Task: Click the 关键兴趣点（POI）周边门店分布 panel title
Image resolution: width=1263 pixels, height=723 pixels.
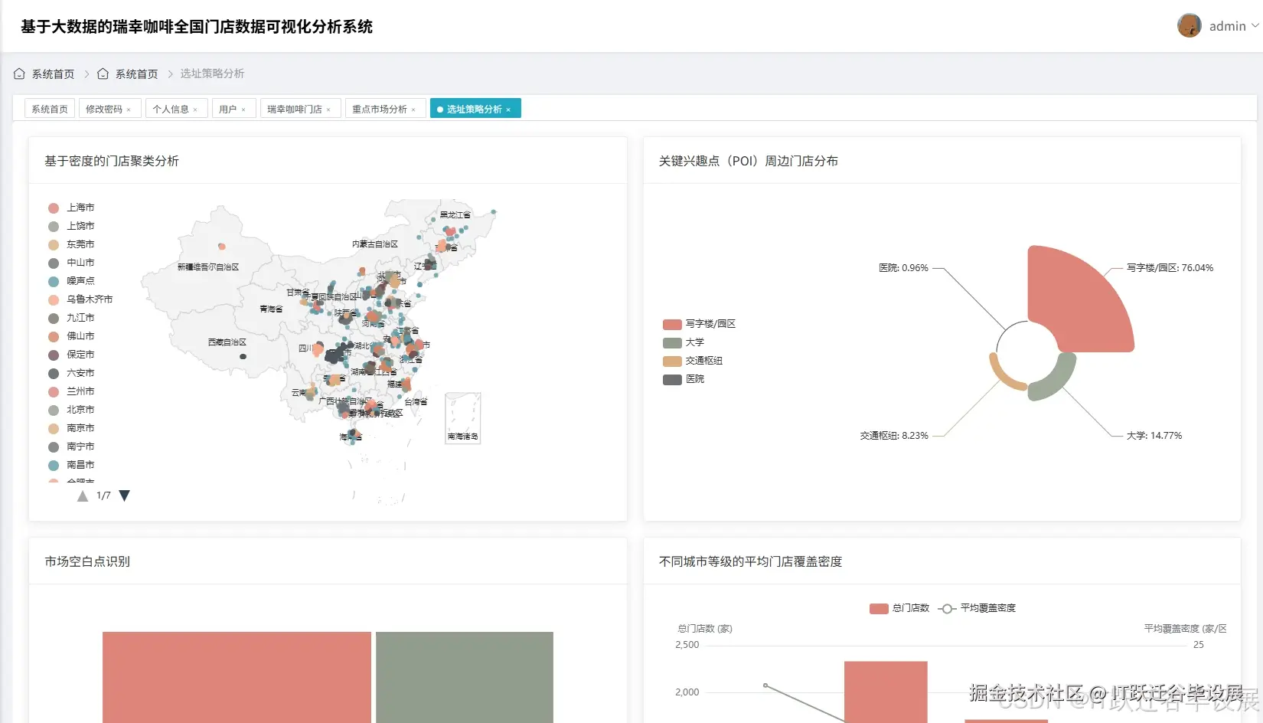Action: point(749,161)
